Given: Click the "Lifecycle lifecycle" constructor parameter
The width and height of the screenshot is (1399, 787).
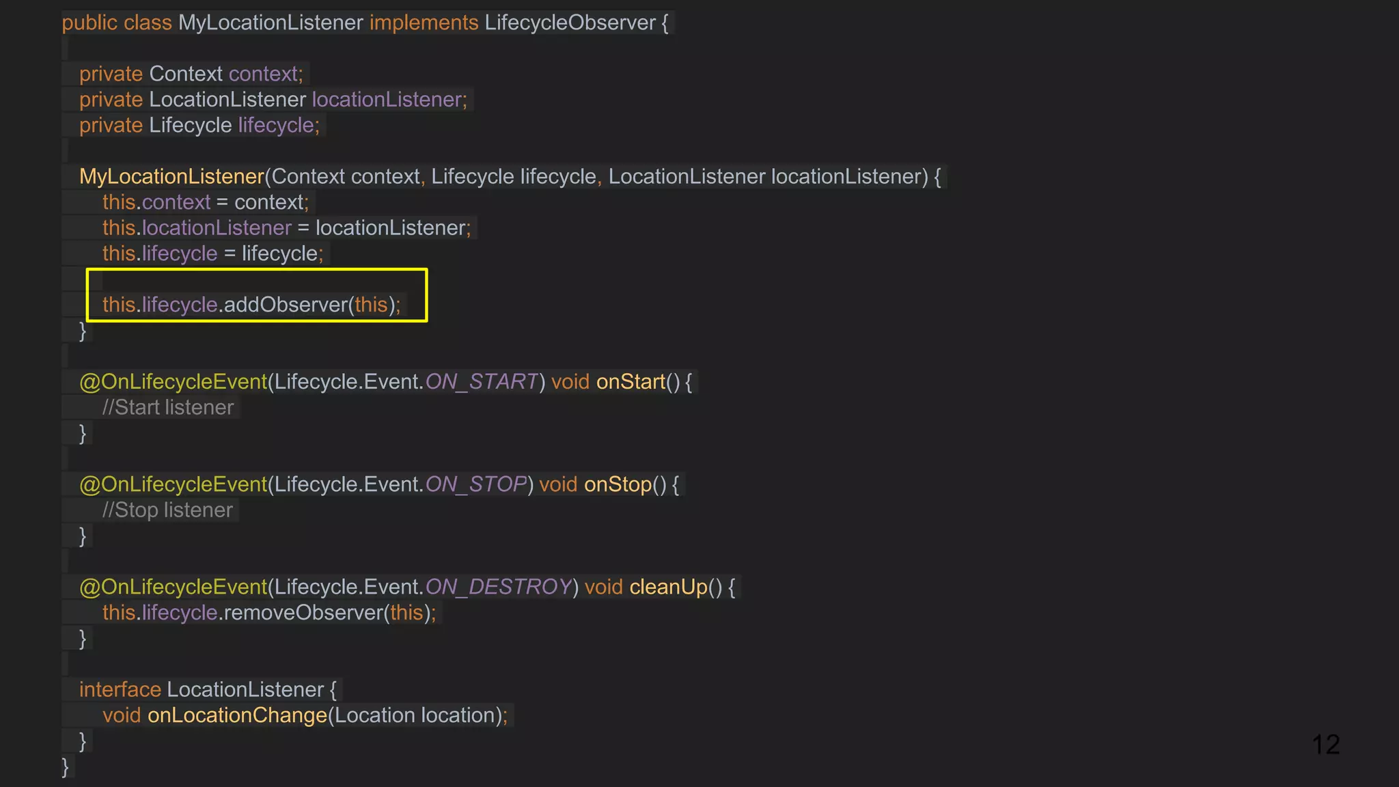Looking at the screenshot, I should click(x=514, y=176).
